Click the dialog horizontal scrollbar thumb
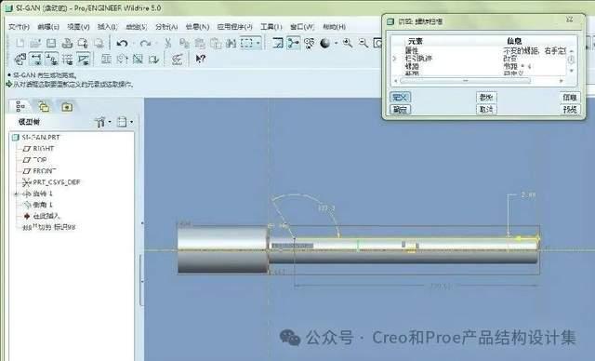The image size is (595, 361). 465,80
